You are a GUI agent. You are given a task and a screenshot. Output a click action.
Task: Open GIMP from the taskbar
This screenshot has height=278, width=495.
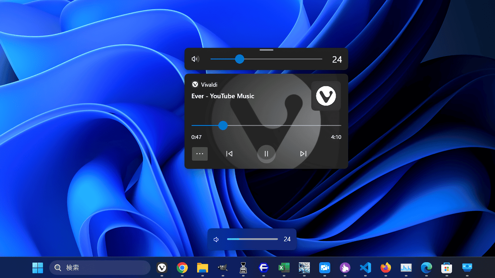[223, 268]
